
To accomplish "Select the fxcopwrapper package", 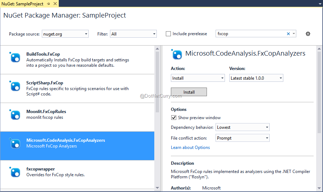I will coord(77,174).
